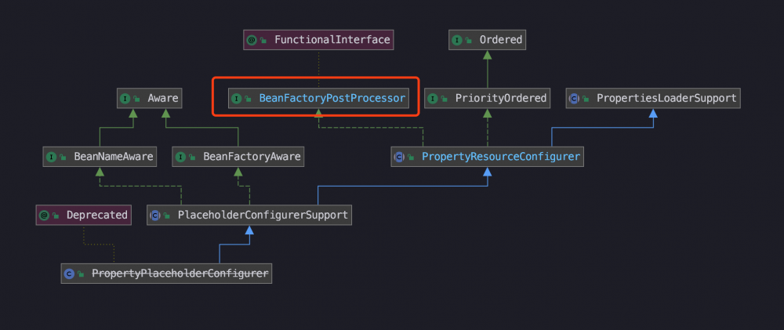Select the PropertyPlaceholderConfigurer node label

180,274
